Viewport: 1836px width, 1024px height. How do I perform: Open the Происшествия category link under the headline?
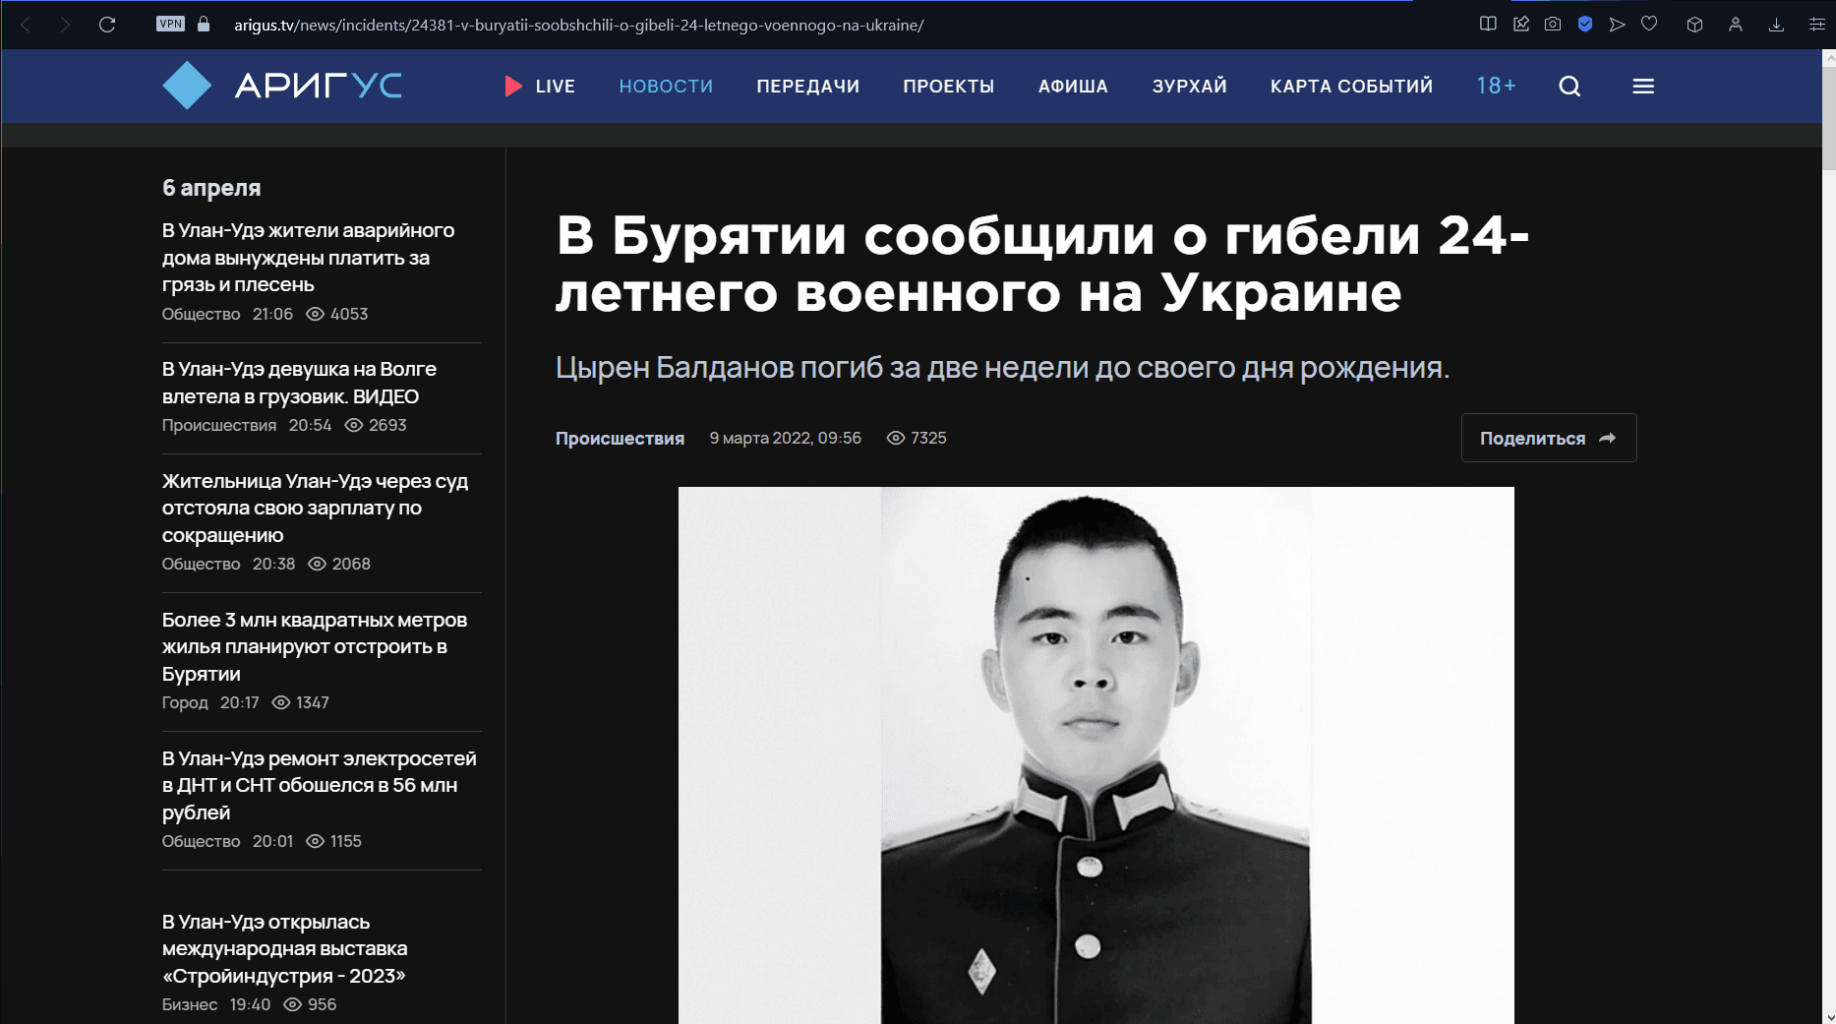[x=620, y=439]
